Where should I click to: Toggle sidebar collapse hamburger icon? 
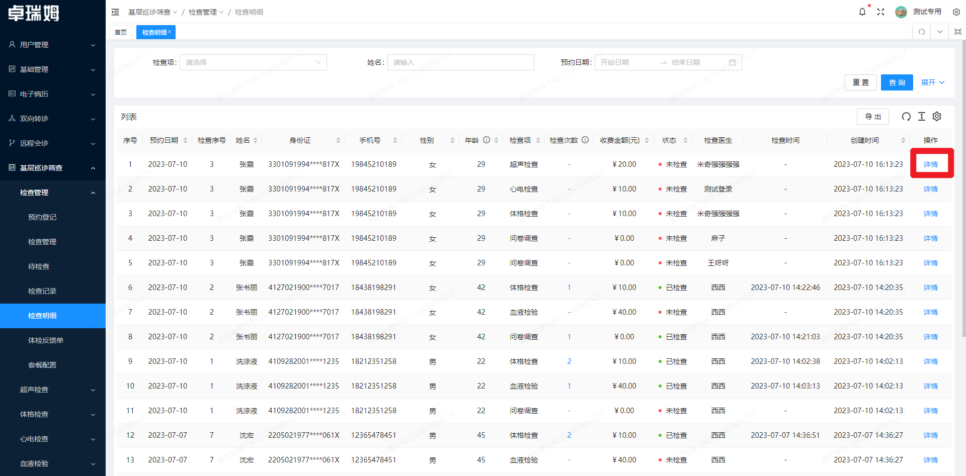point(115,12)
